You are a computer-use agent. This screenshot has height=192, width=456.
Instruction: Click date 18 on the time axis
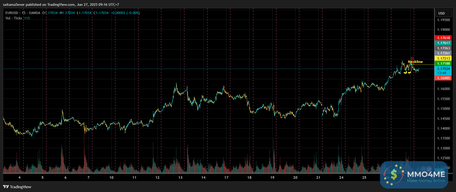(249, 177)
